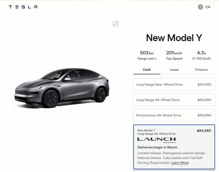Viewport: 219px width, 172px height.
Task: Expand the car image to fullscreen
Action: [x=116, y=24]
